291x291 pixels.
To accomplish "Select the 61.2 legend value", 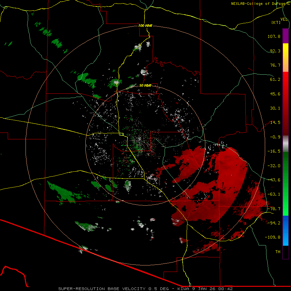I will click(x=275, y=80).
